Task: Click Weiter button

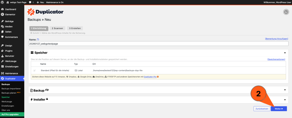Action: 279,109
